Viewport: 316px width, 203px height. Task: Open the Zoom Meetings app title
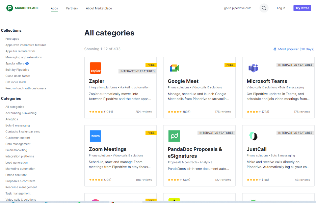108,149
